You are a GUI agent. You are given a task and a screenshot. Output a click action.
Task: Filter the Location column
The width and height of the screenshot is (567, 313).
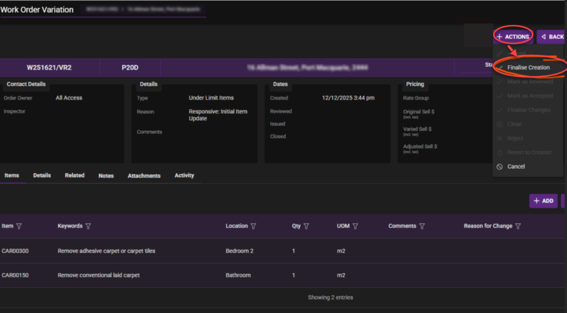coord(254,226)
